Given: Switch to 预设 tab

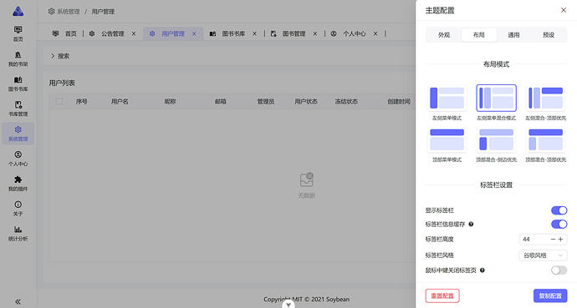Looking at the screenshot, I should 549,35.
